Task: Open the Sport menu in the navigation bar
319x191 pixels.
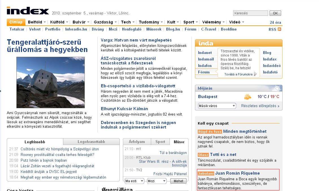Action: [x=188, y=22]
